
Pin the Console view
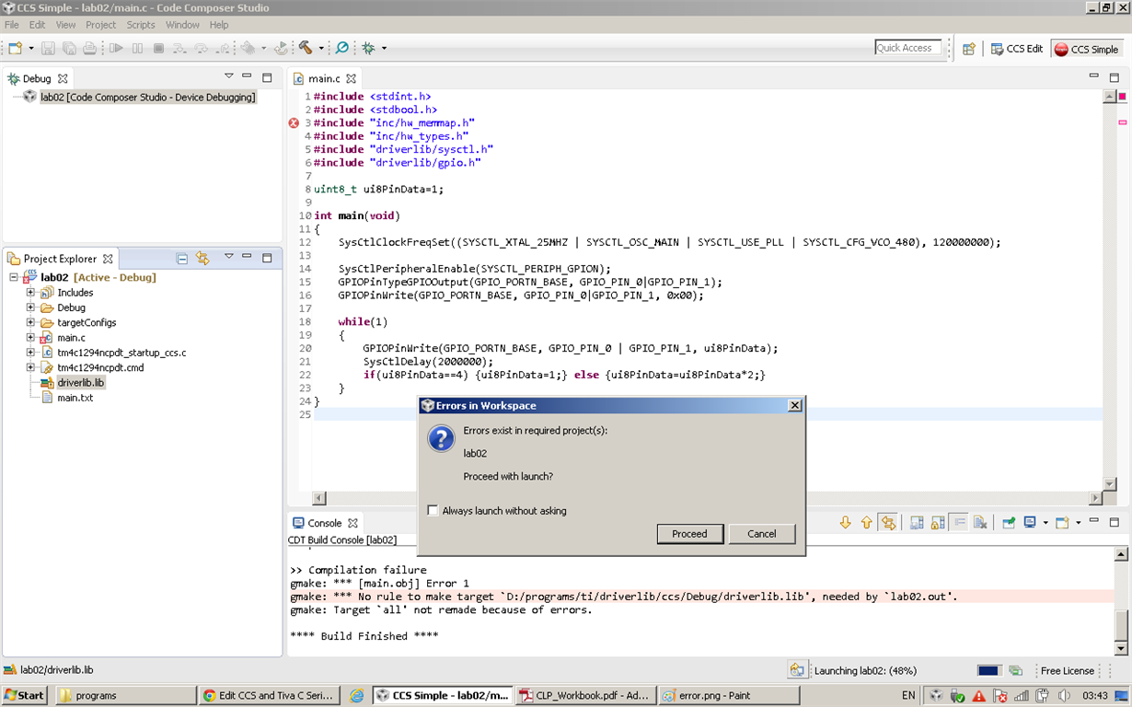[x=1009, y=523]
